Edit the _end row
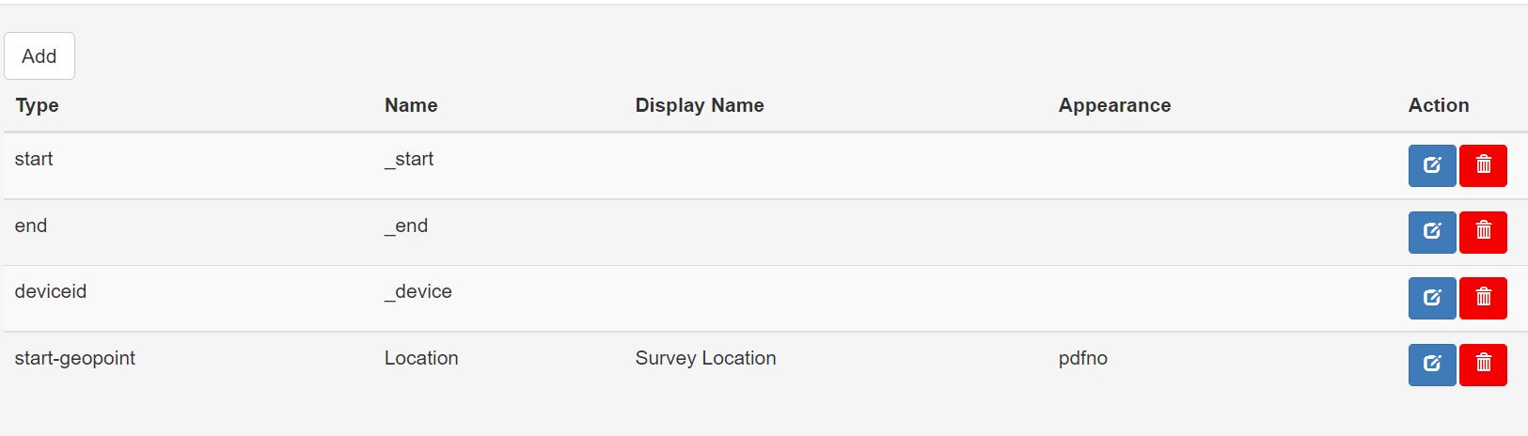The width and height of the screenshot is (1528, 436). pos(1431,232)
